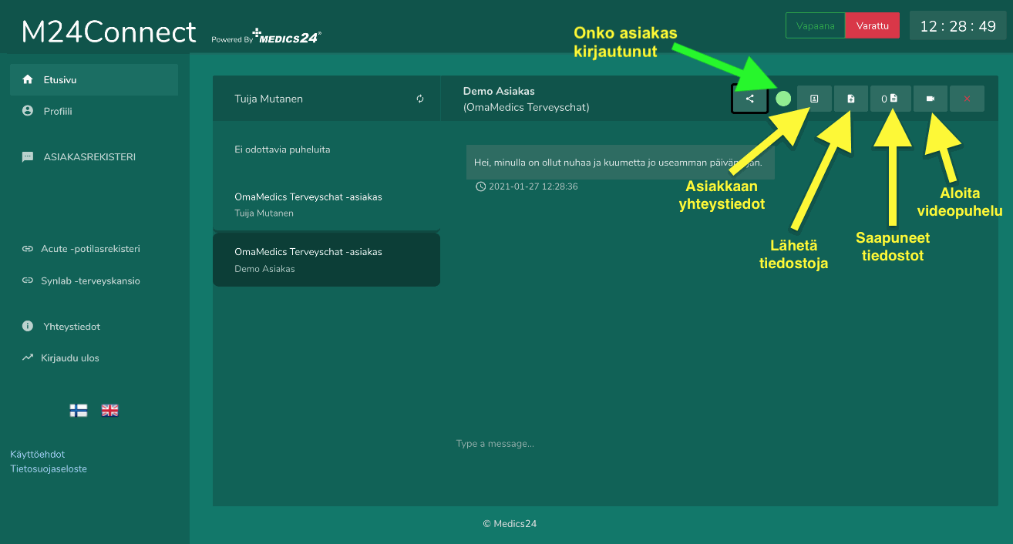Refresh queue icon next to Tuija Mutanen
The width and height of the screenshot is (1013, 544).
420,99
